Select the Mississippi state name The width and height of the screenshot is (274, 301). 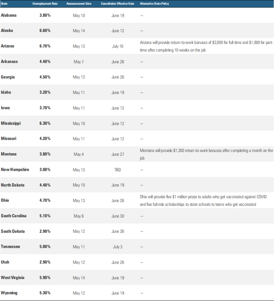11,123
